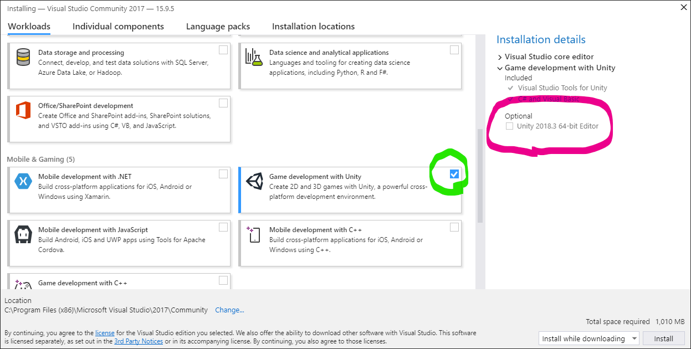Screen dimensions: 691x349
Task: Switch to the Individual components tab
Action: (x=117, y=26)
